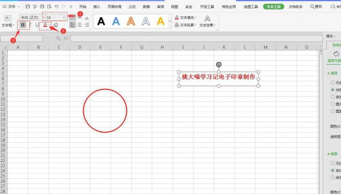Click the Find (查找) magnifier icon

[x=312, y=6]
